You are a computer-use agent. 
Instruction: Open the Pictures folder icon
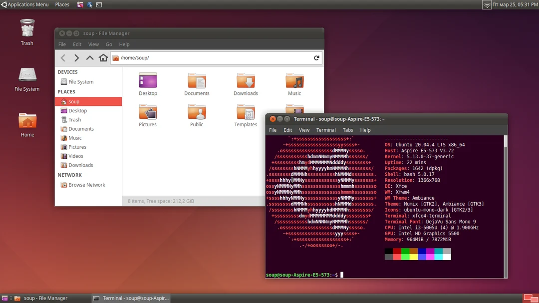148,112
